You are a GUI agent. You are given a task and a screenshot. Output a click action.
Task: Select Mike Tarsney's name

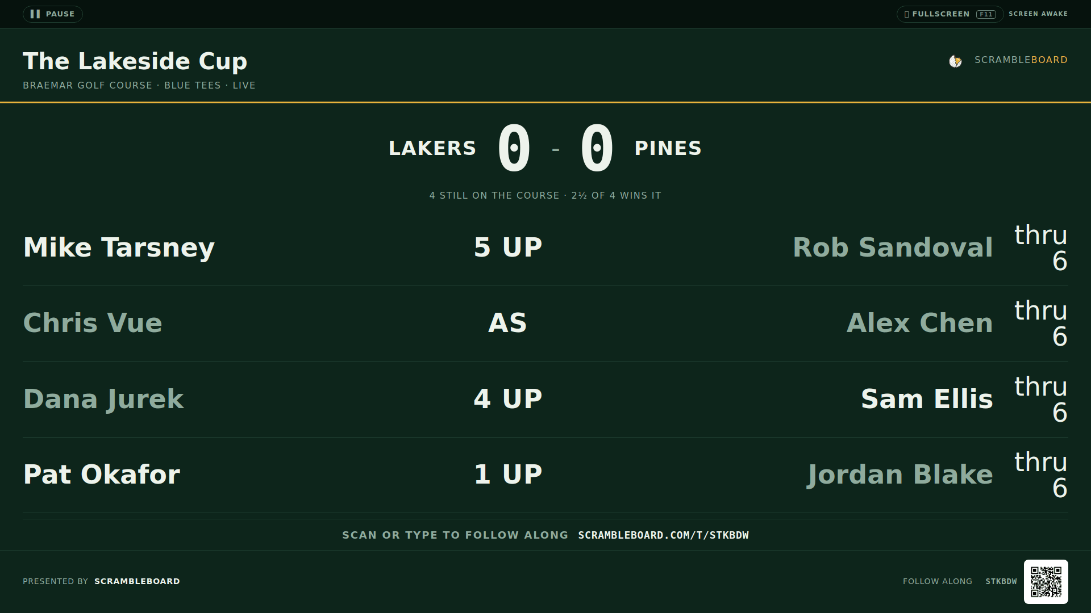click(119, 248)
